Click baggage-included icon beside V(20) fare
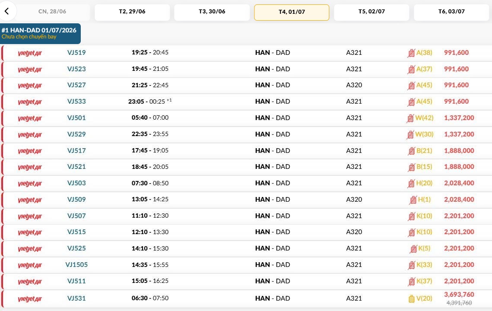This screenshot has height=311, width=492. [411, 299]
